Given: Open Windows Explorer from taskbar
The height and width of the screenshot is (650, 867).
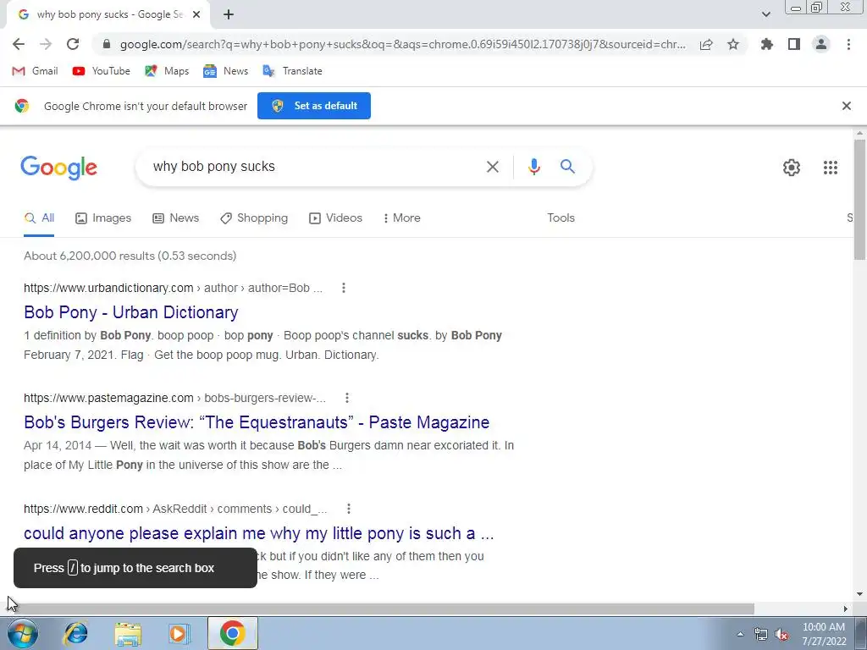Looking at the screenshot, I should (x=128, y=633).
